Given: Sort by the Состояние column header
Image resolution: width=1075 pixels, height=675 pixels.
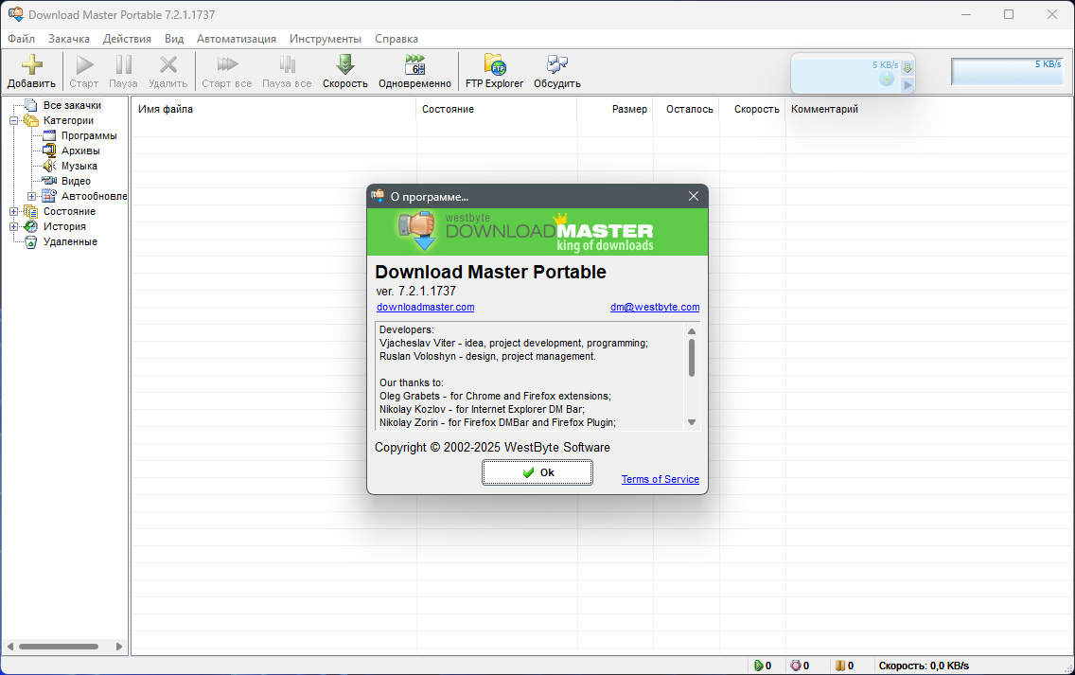Looking at the screenshot, I should [497, 109].
